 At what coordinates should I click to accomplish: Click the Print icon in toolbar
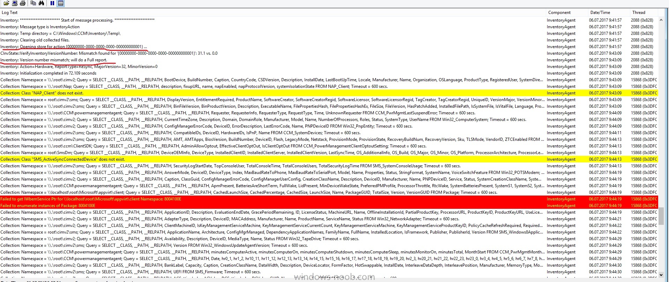pyautogui.click(x=23, y=3)
